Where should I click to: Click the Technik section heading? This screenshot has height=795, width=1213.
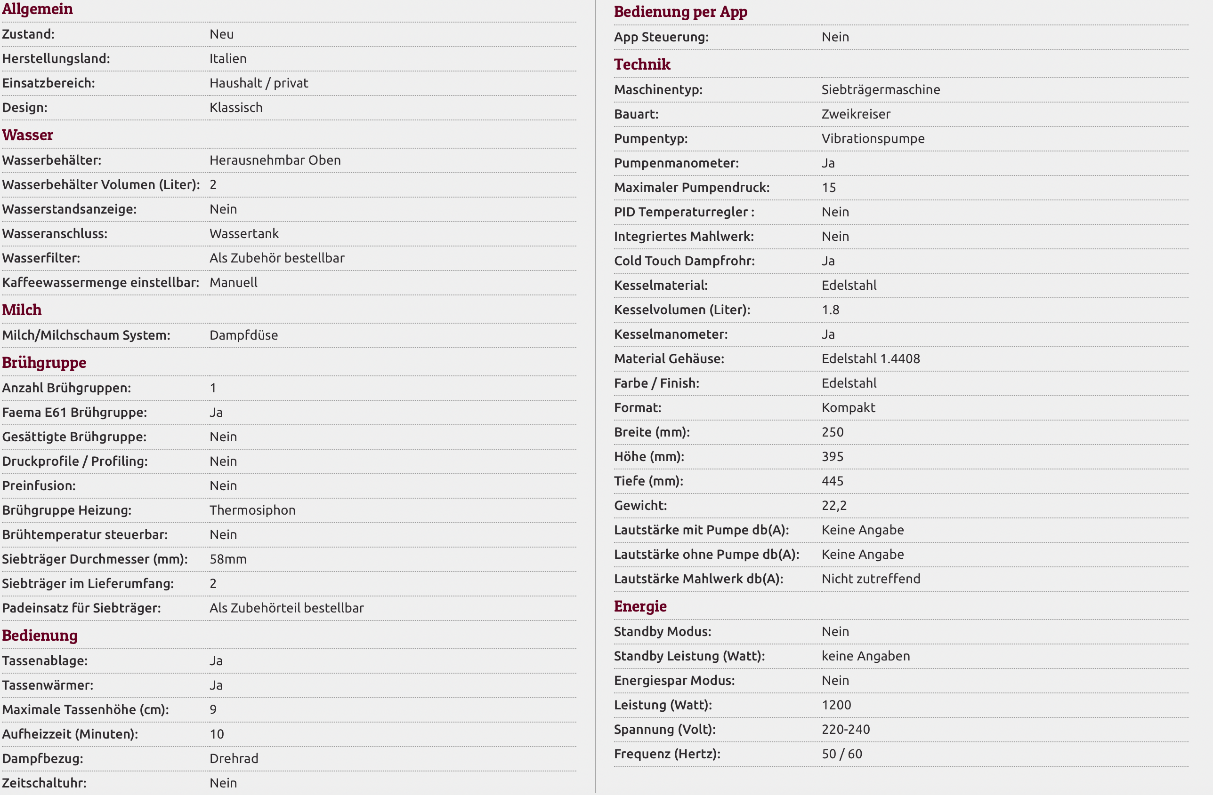point(642,64)
